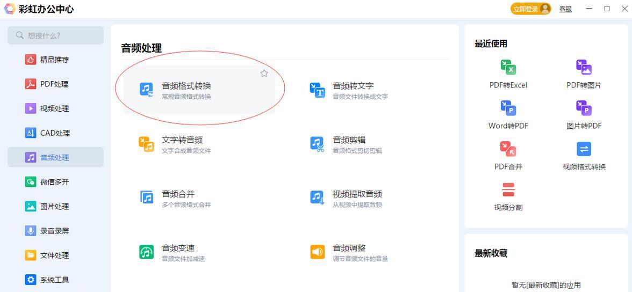The image size is (632, 292).
Task: Click the 从视频中提取音频 description text
Action: [357, 205]
